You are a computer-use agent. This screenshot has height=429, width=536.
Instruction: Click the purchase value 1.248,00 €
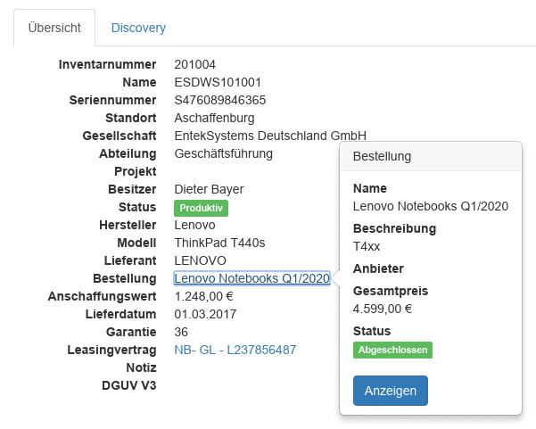(x=204, y=296)
